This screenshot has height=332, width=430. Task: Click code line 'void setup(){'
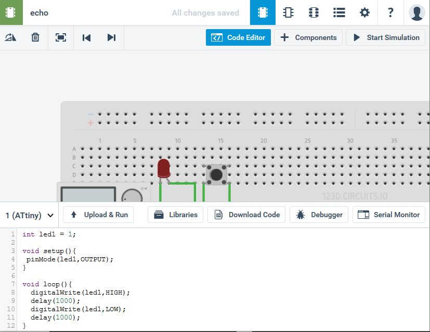[x=49, y=251]
